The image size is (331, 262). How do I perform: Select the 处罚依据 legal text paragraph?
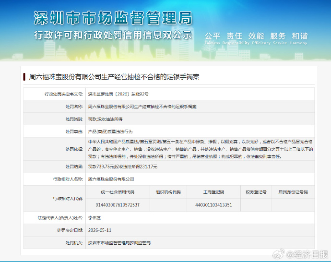coord(201,149)
